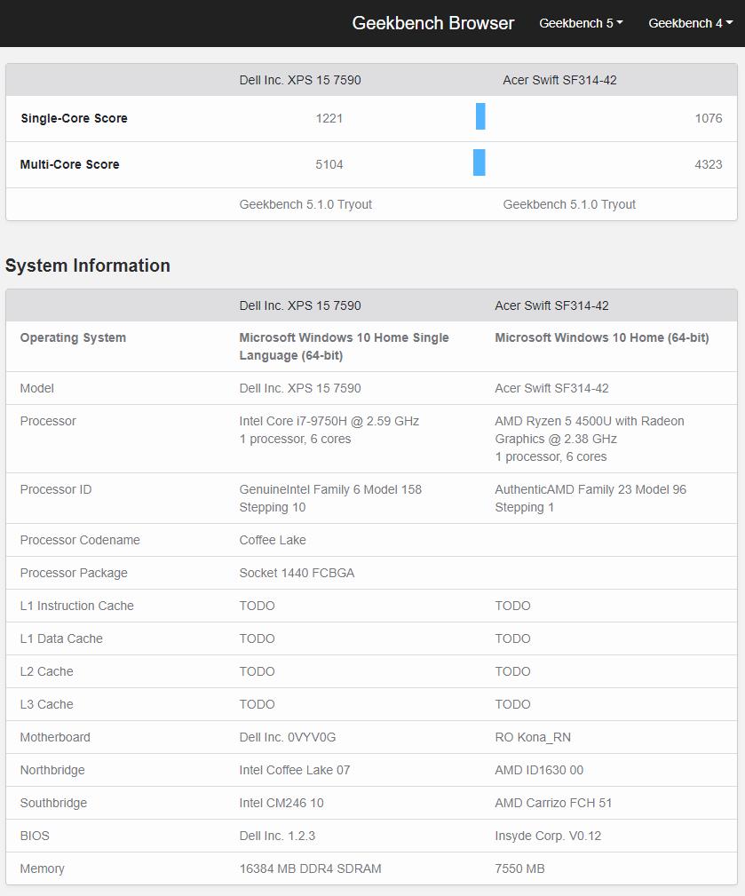Click Dell Inc. XPS 15 7590 header in score table
The width and height of the screenshot is (745, 896).
(x=300, y=80)
